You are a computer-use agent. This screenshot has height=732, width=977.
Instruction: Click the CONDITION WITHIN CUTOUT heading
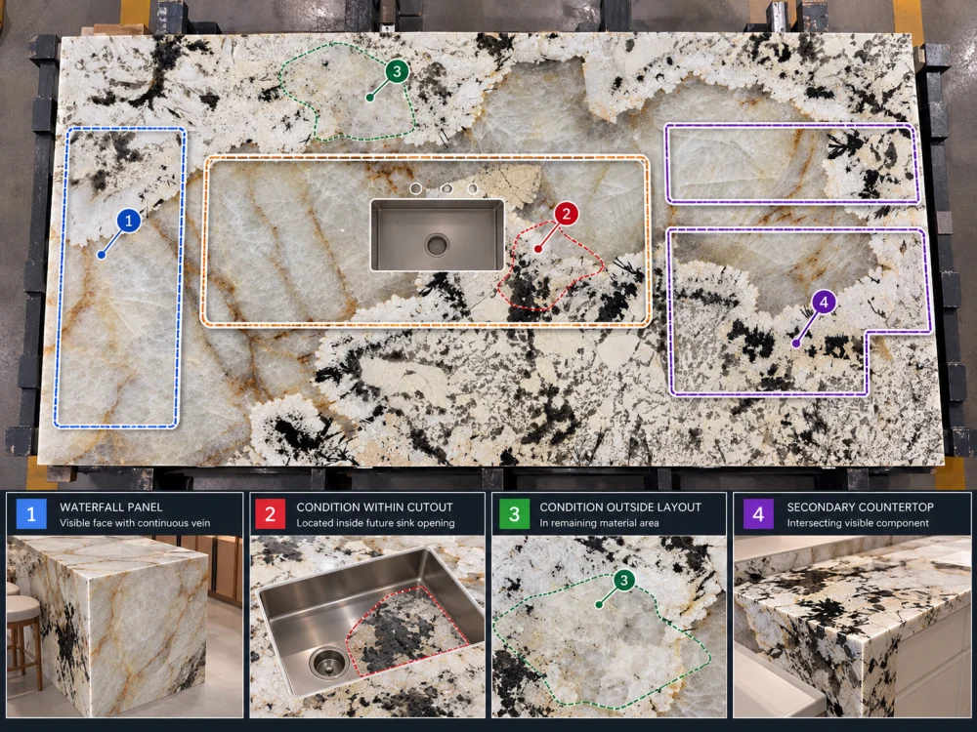click(x=374, y=508)
